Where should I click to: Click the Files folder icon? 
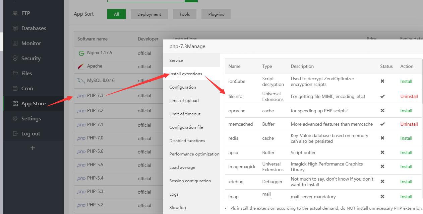[15, 73]
